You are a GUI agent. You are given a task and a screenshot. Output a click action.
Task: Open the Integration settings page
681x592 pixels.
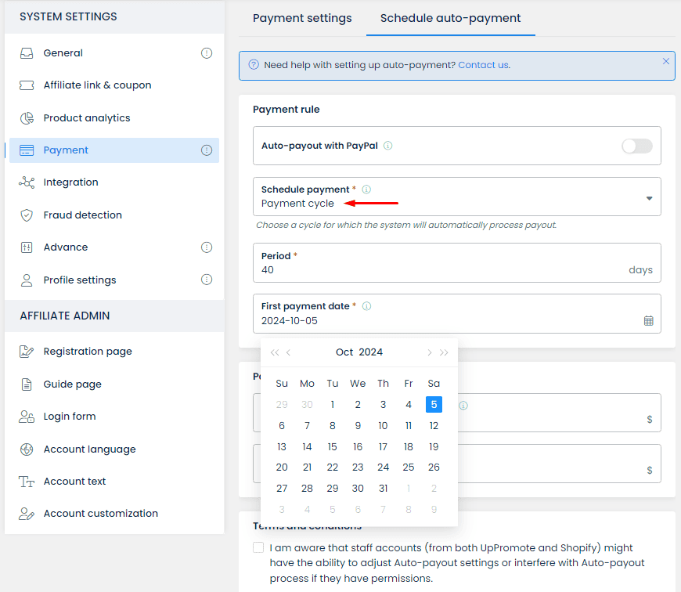70,182
